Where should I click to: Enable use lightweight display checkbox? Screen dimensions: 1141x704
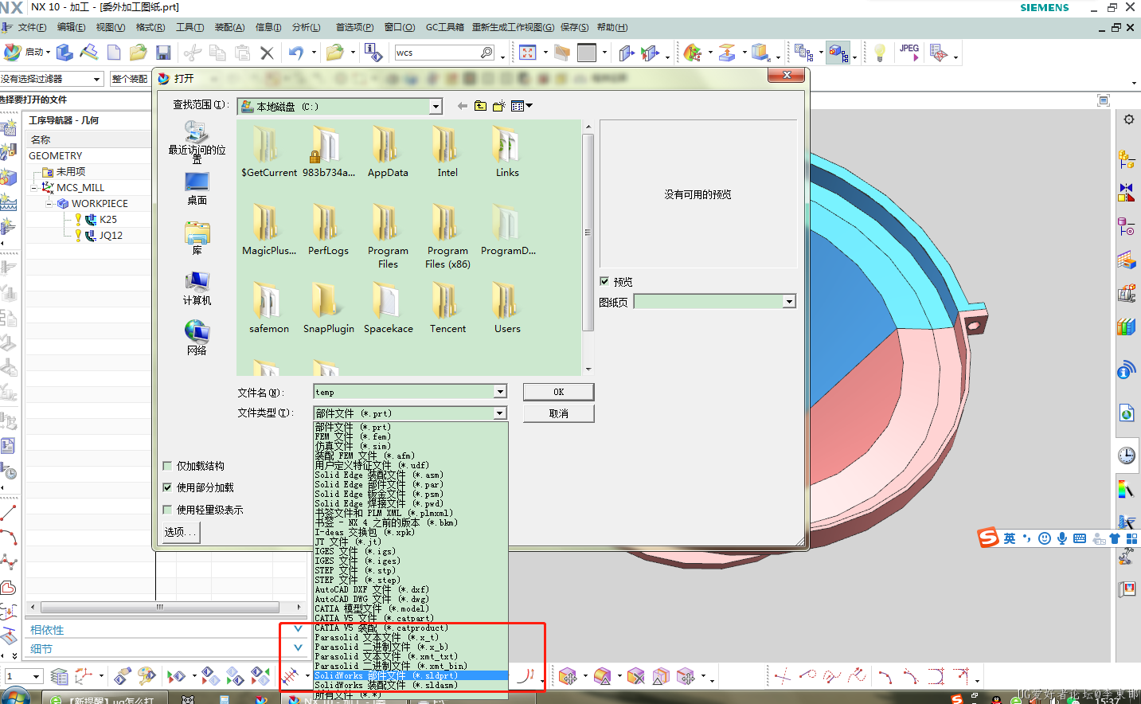tap(167, 510)
